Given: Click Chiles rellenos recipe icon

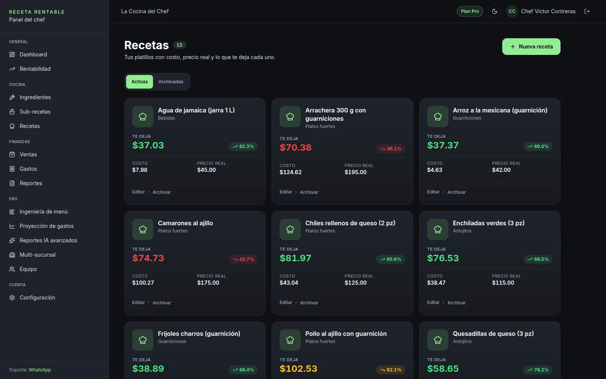Looking at the screenshot, I should 290,229.
